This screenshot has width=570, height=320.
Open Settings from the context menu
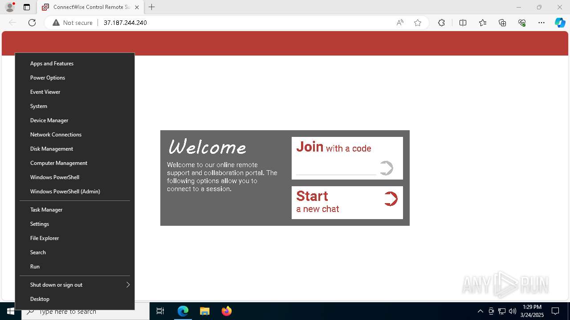[75, 224]
